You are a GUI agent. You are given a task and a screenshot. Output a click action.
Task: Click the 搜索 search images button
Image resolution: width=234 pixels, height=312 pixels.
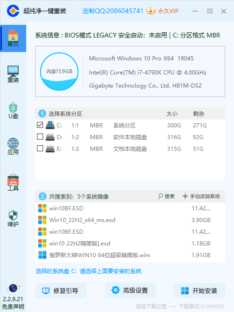click(x=167, y=196)
